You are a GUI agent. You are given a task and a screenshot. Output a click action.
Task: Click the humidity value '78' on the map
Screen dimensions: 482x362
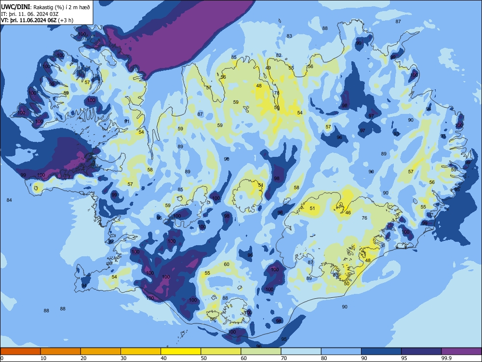click(x=277, y=93)
